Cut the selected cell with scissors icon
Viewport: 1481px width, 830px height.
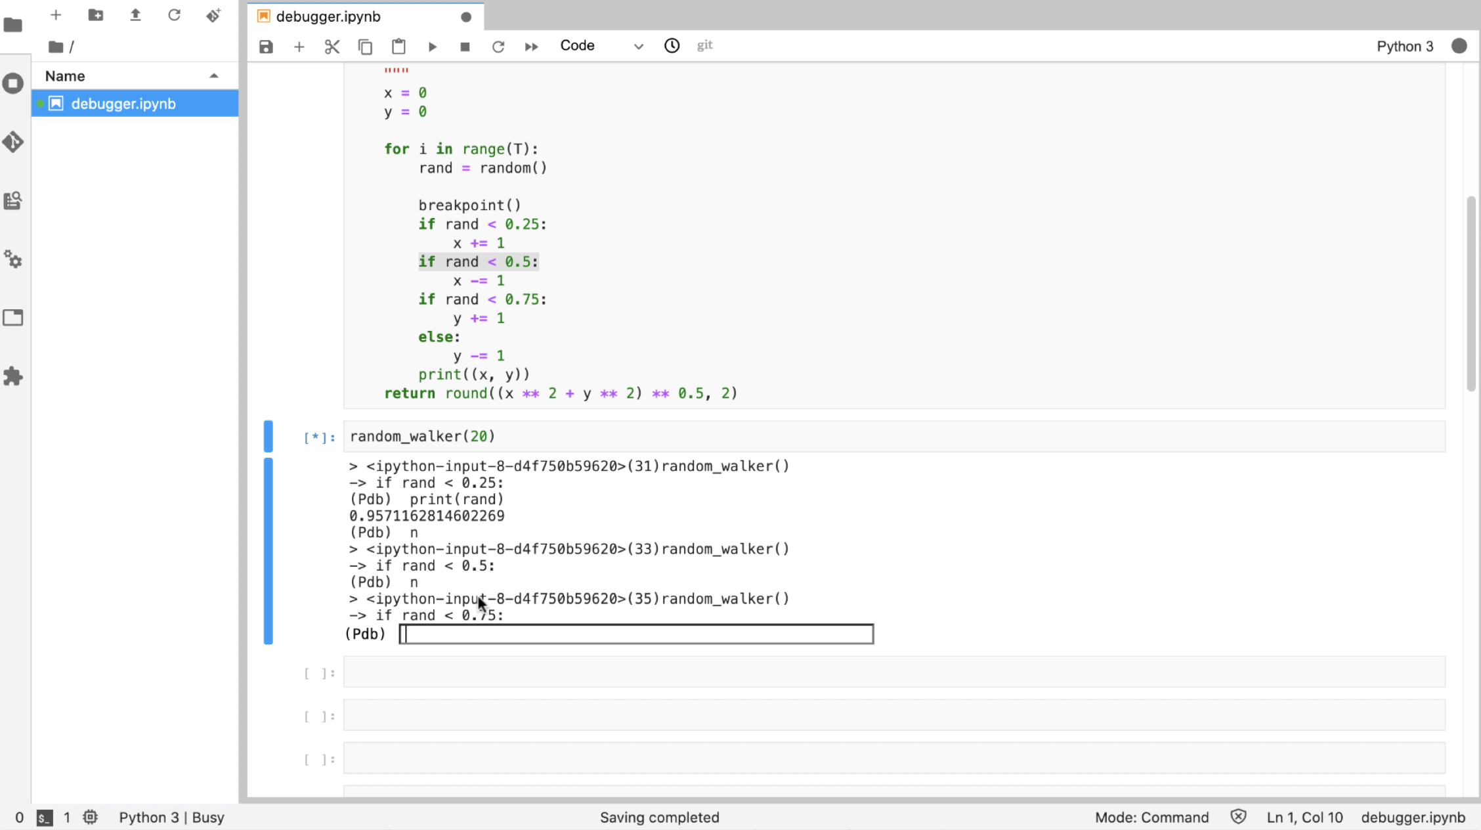coord(332,47)
